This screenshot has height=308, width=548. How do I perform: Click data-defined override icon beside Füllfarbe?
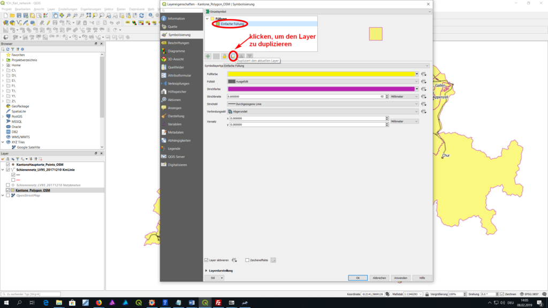(x=423, y=74)
